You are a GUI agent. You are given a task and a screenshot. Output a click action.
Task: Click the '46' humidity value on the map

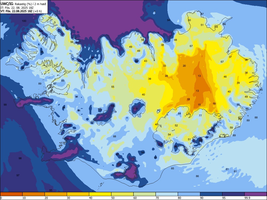(225, 77)
